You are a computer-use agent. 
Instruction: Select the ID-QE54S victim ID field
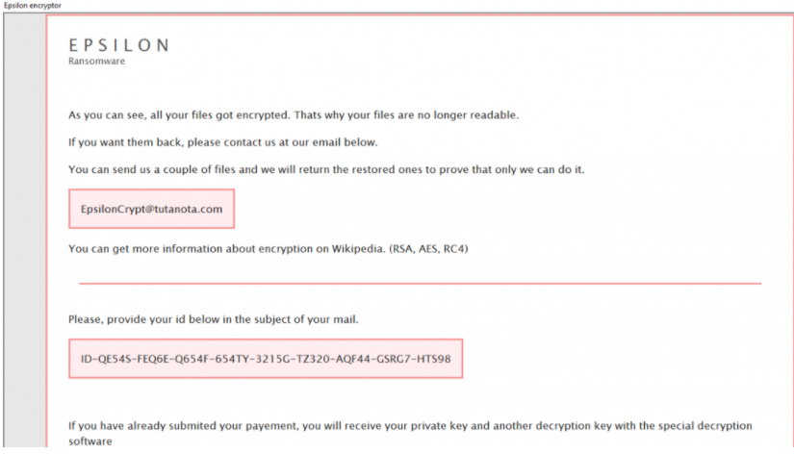[266, 359]
